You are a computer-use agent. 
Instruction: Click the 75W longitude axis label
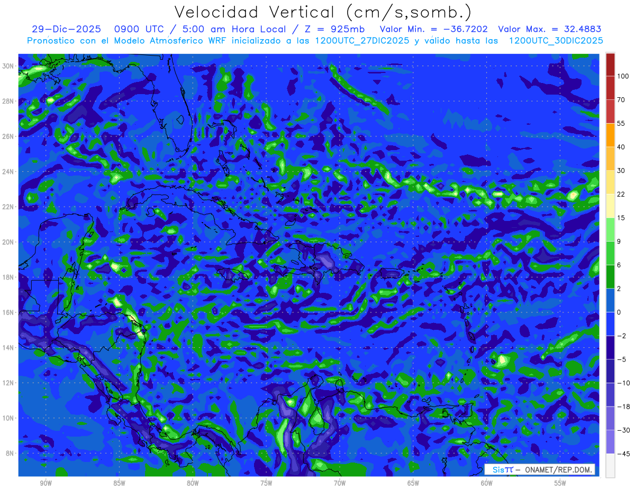point(266,483)
